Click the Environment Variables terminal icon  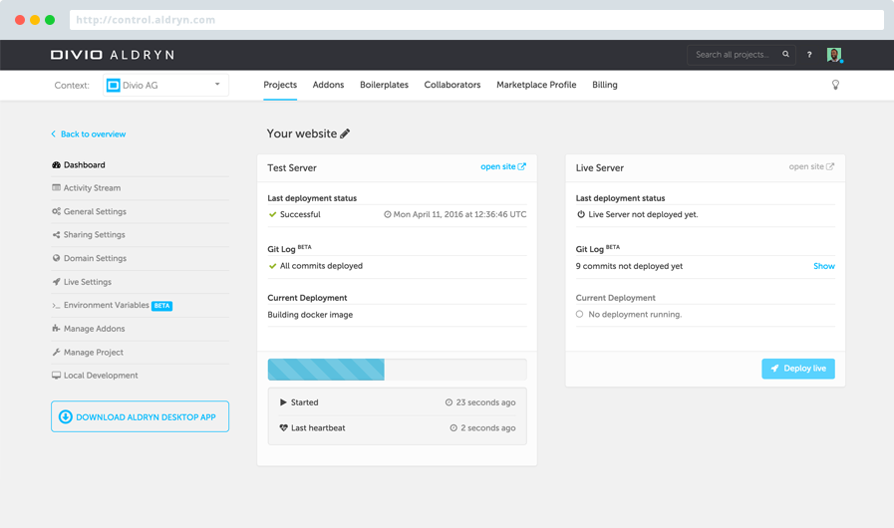[56, 306]
